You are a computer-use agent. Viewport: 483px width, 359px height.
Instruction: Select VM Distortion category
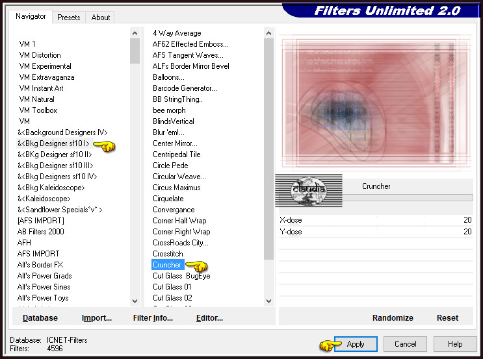tap(40, 55)
